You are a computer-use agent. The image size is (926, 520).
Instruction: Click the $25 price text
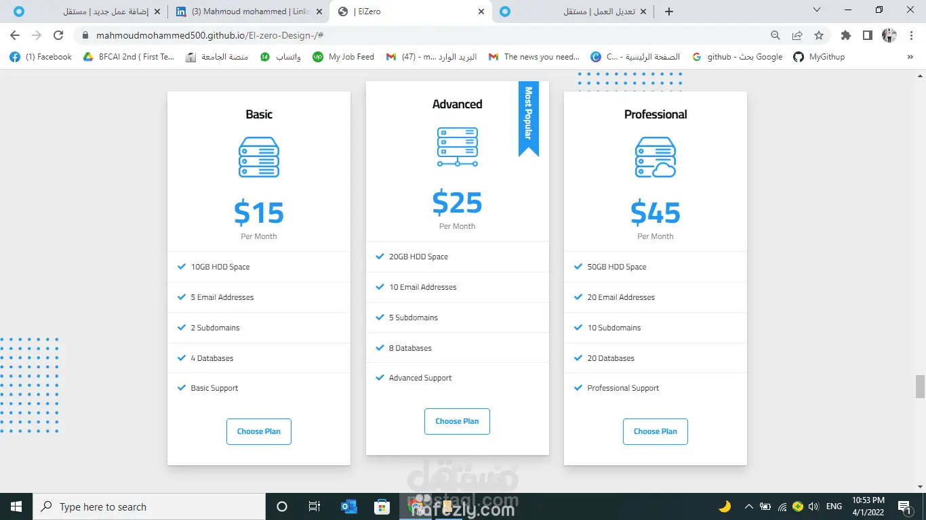[x=458, y=202]
